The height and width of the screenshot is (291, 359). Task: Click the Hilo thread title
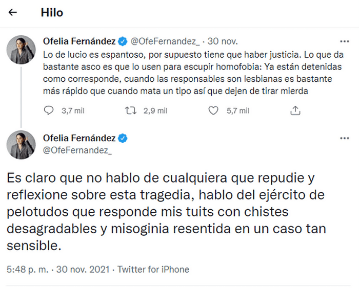52,13
